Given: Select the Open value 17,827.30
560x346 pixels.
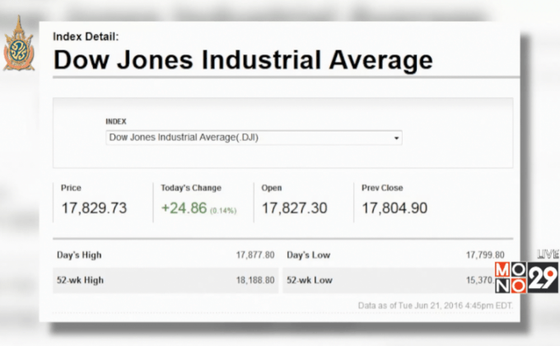Looking at the screenshot, I should point(294,208).
